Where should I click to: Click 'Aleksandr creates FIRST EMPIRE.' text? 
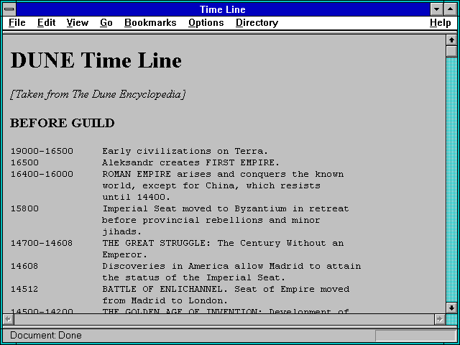[x=191, y=163]
